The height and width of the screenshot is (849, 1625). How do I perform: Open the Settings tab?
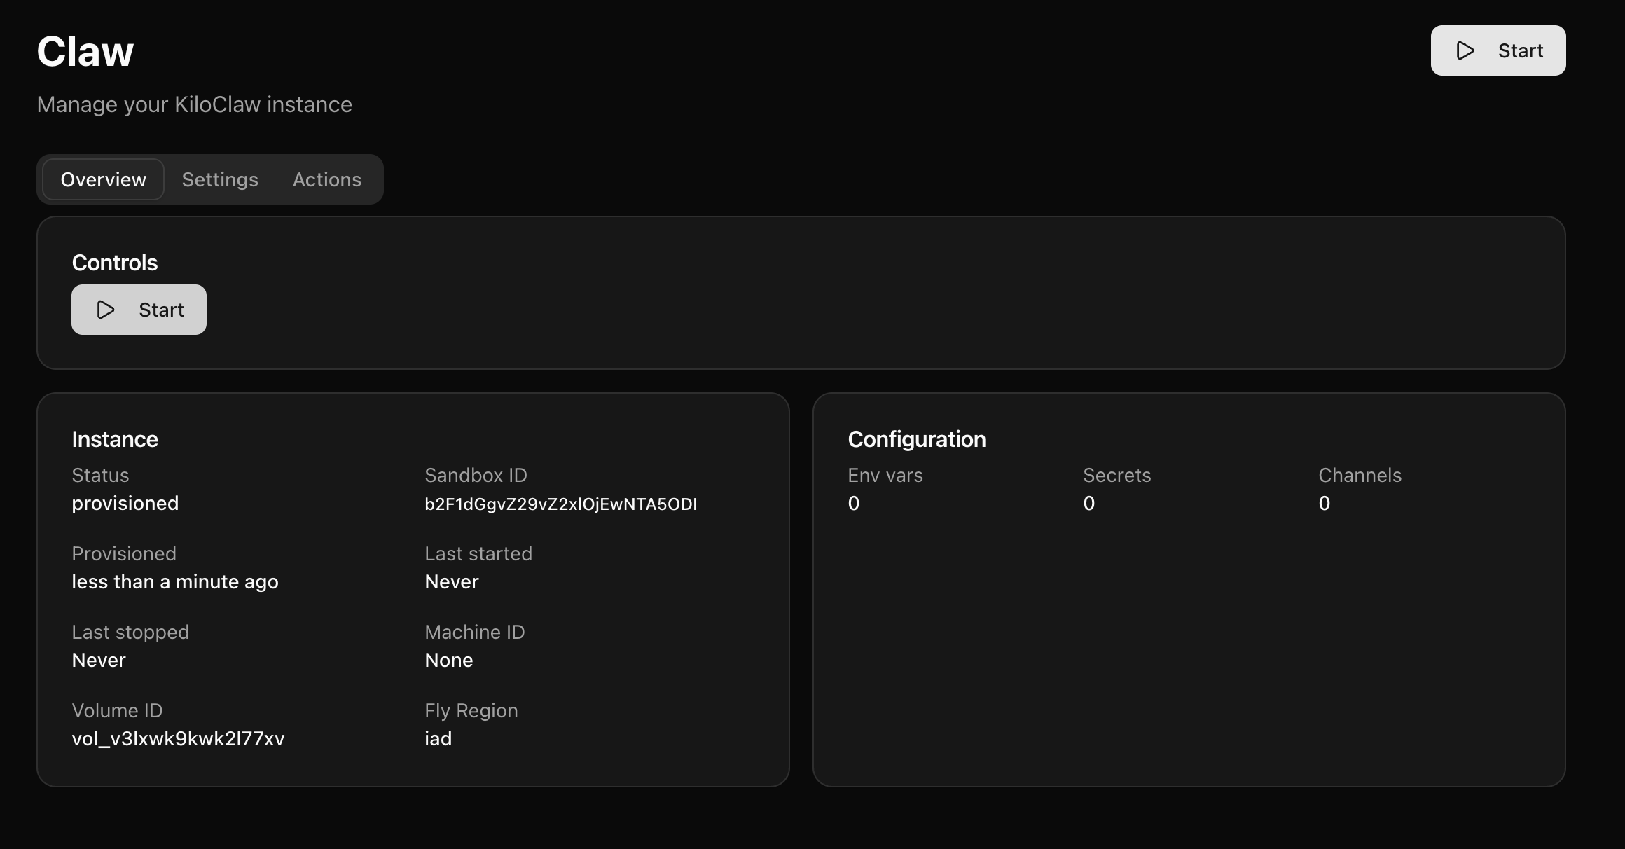(220, 179)
